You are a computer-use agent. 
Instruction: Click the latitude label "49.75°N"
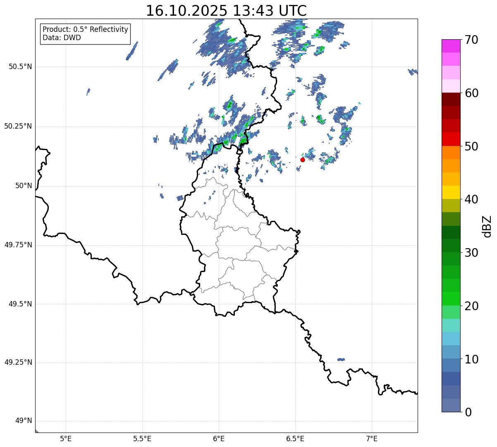coord(18,245)
